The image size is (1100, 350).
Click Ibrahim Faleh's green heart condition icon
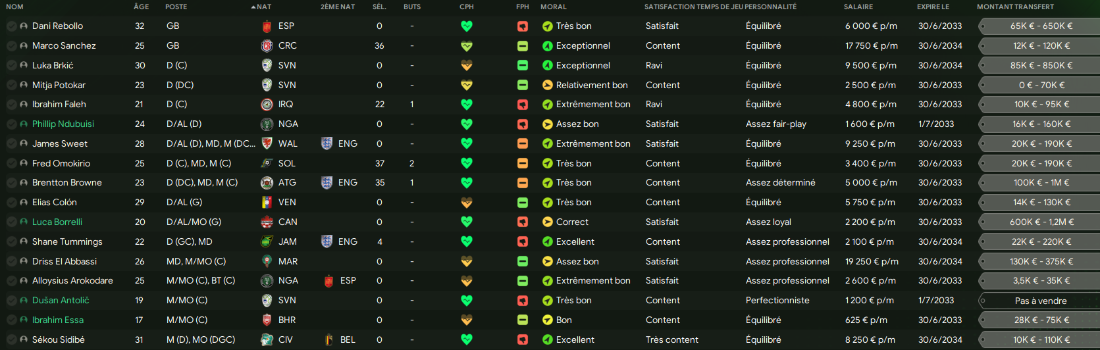point(467,105)
